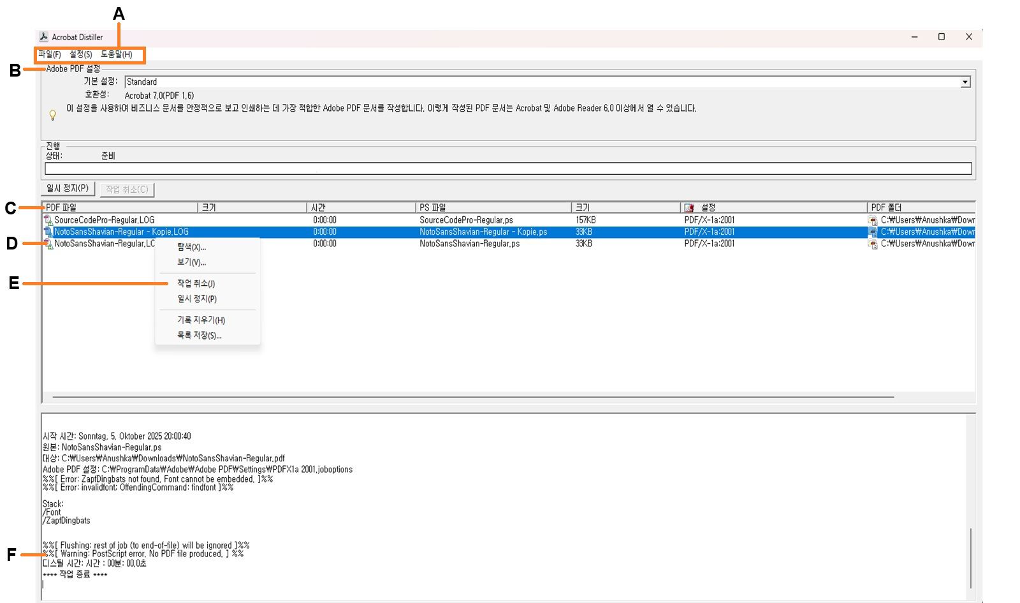Image resolution: width=1020 pixels, height=603 pixels.
Task: Click the NotoSansShavian-Regular.ps cell in the job list
Action: coord(469,244)
